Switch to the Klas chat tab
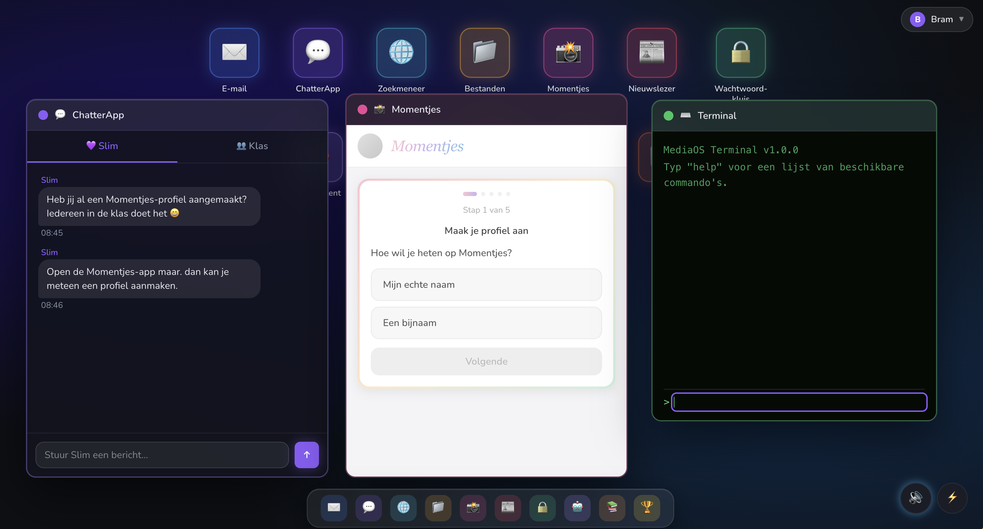This screenshot has height=529, width=983. tap(252, 146)
